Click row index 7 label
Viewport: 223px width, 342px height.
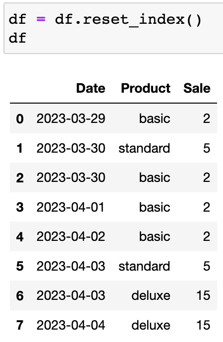coord(20,325)
